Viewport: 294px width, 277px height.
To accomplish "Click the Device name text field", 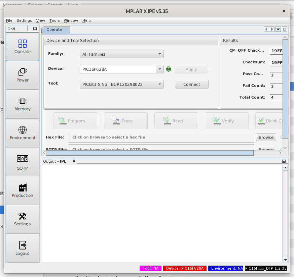I will [118, 69].
